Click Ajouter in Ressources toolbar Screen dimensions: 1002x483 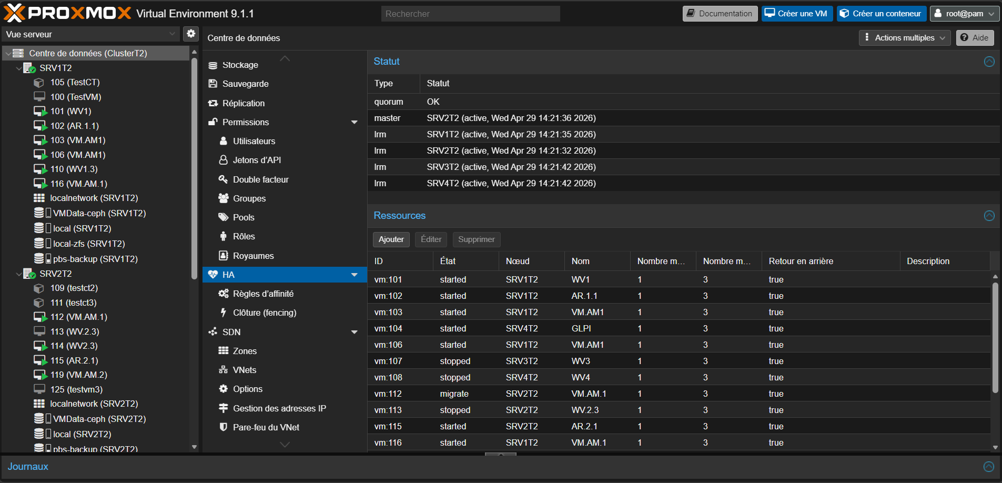click(391, 239)
